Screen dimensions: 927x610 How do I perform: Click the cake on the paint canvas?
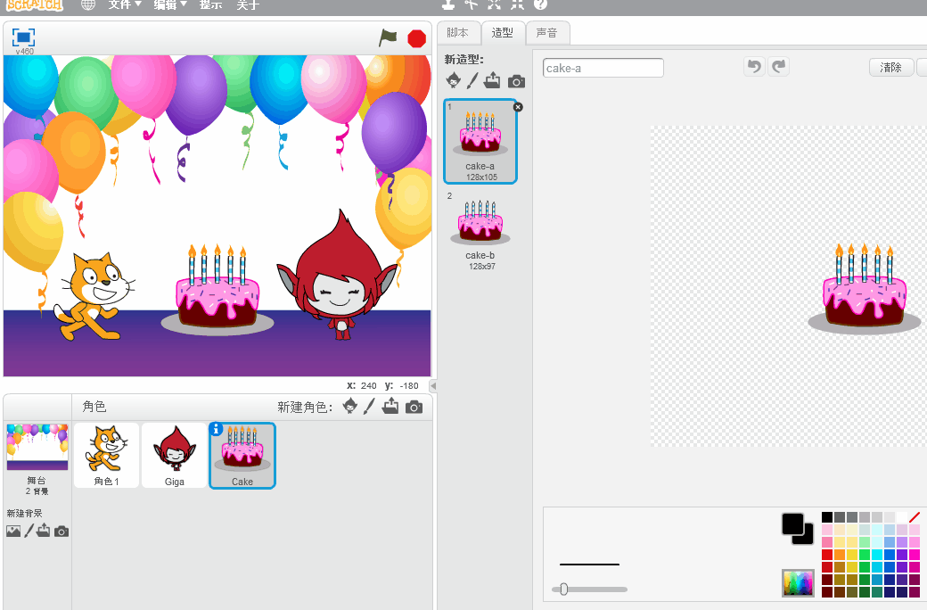864,288
